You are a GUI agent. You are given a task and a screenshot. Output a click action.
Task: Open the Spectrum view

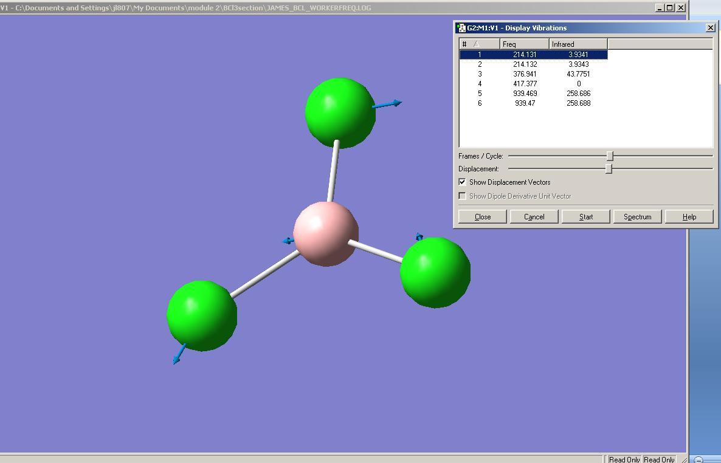click(637, 216)
